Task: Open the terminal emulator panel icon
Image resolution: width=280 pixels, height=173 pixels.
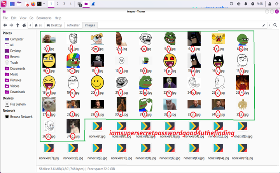Action: tap(39, 4)
